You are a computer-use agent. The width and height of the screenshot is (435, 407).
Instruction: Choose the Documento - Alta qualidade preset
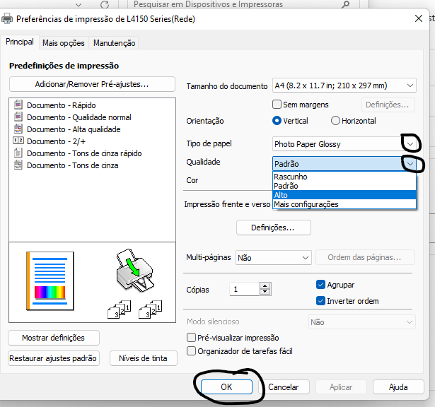click(74, 129)
